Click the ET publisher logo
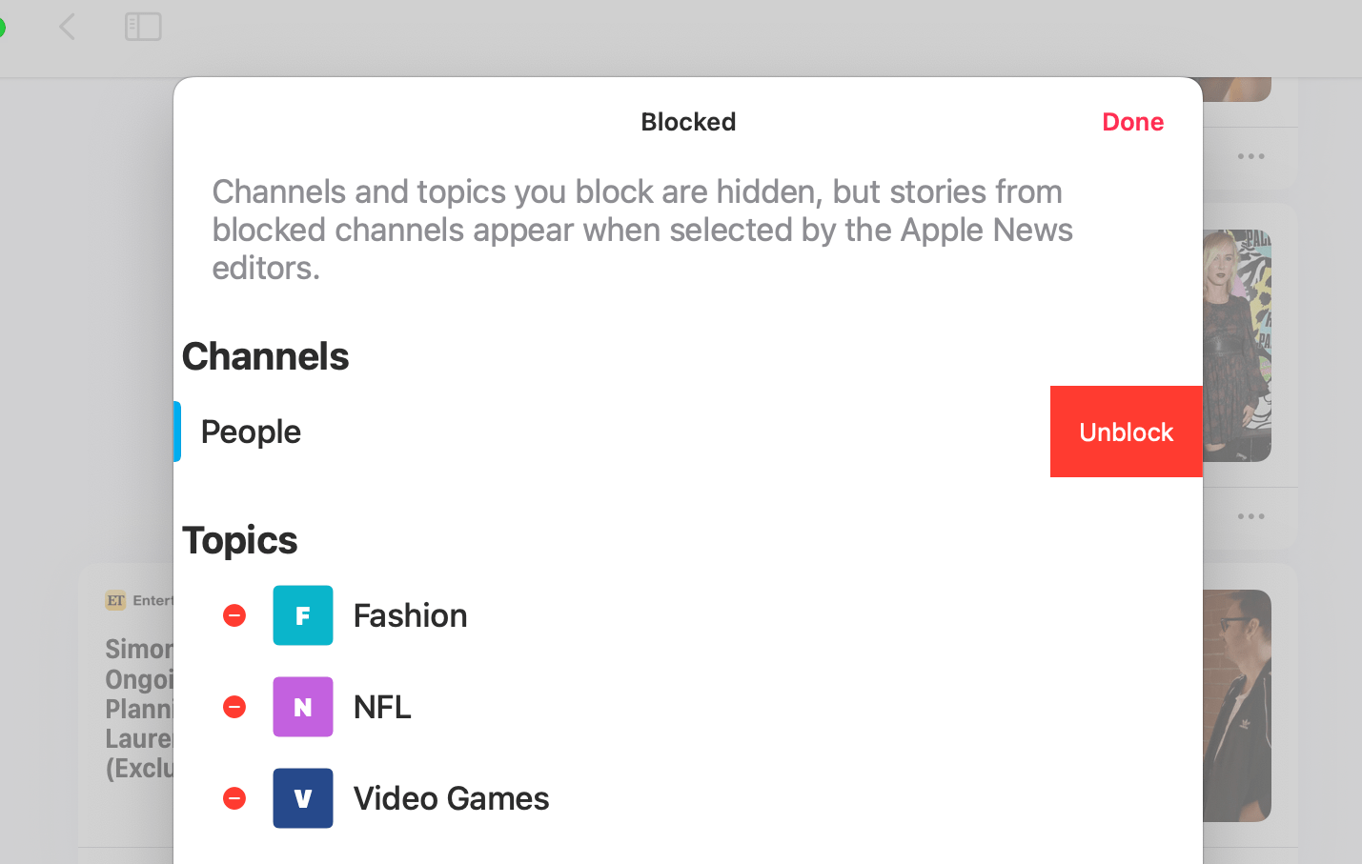The width and height of the screenshot is (1362, 864). 115,600
